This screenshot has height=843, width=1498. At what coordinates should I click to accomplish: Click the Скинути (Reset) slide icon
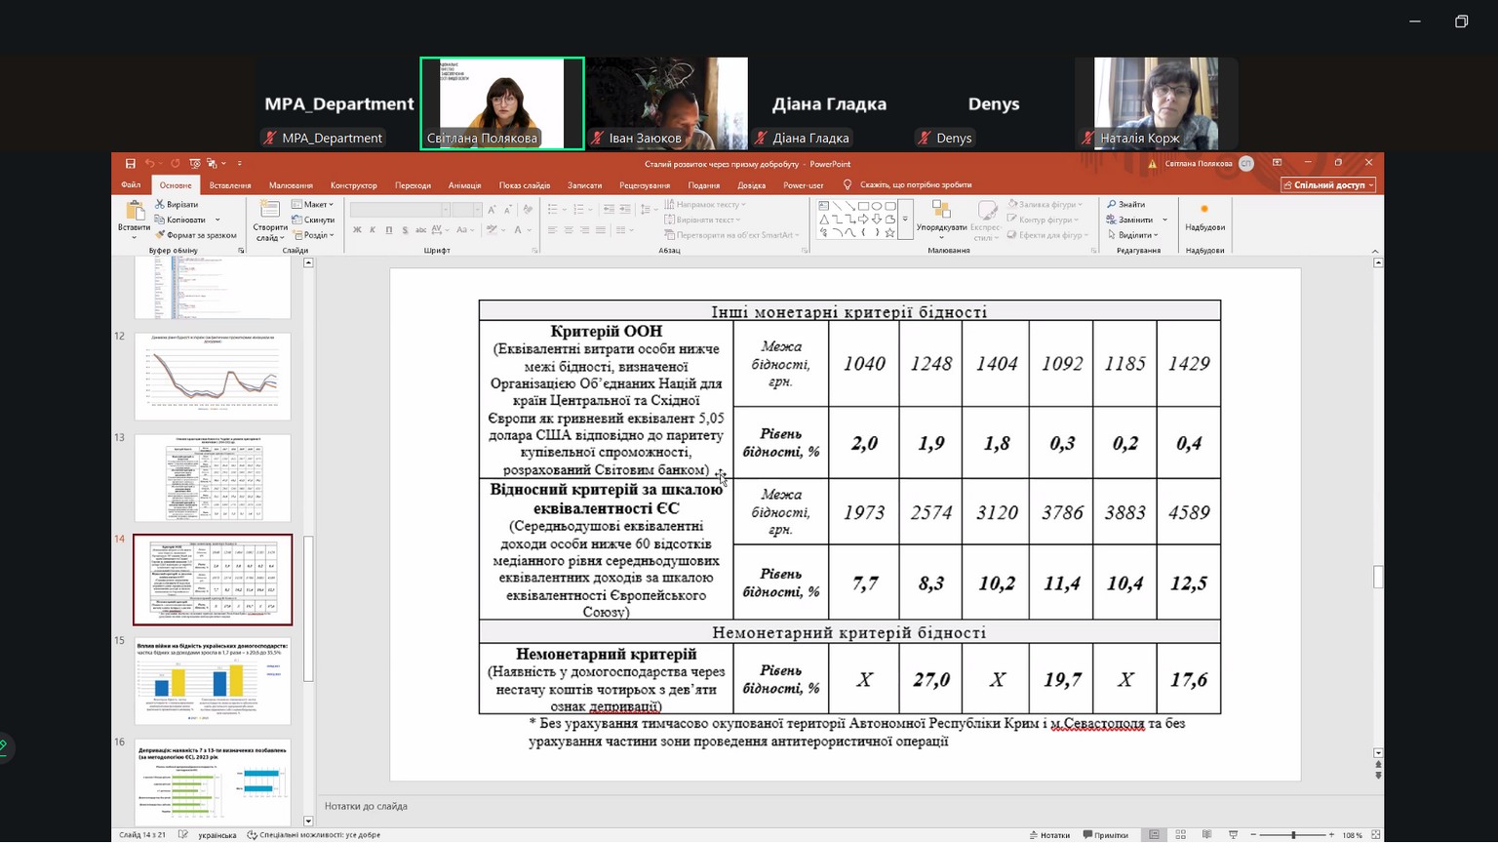[297, 221]
